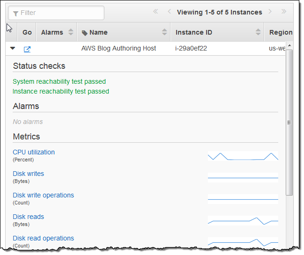304x255 pixels.
Task: Click the previous page arrow icon
Action: pos(169,12)
